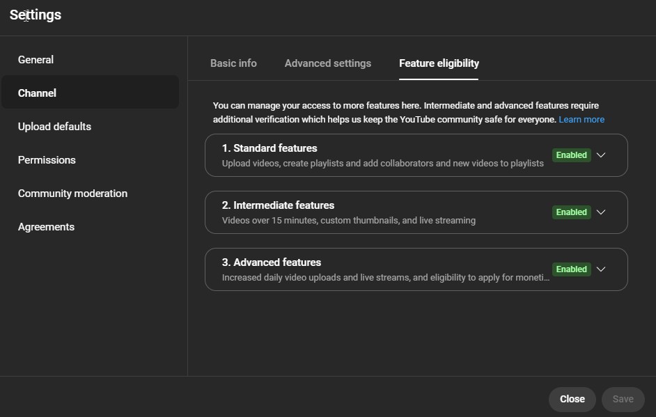Click the '1. Standard features' heading

coord(270,148)
